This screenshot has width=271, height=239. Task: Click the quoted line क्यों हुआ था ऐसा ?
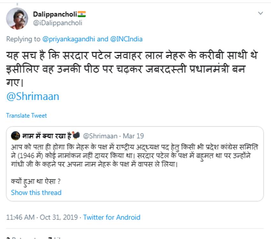(x=36, y=182)
